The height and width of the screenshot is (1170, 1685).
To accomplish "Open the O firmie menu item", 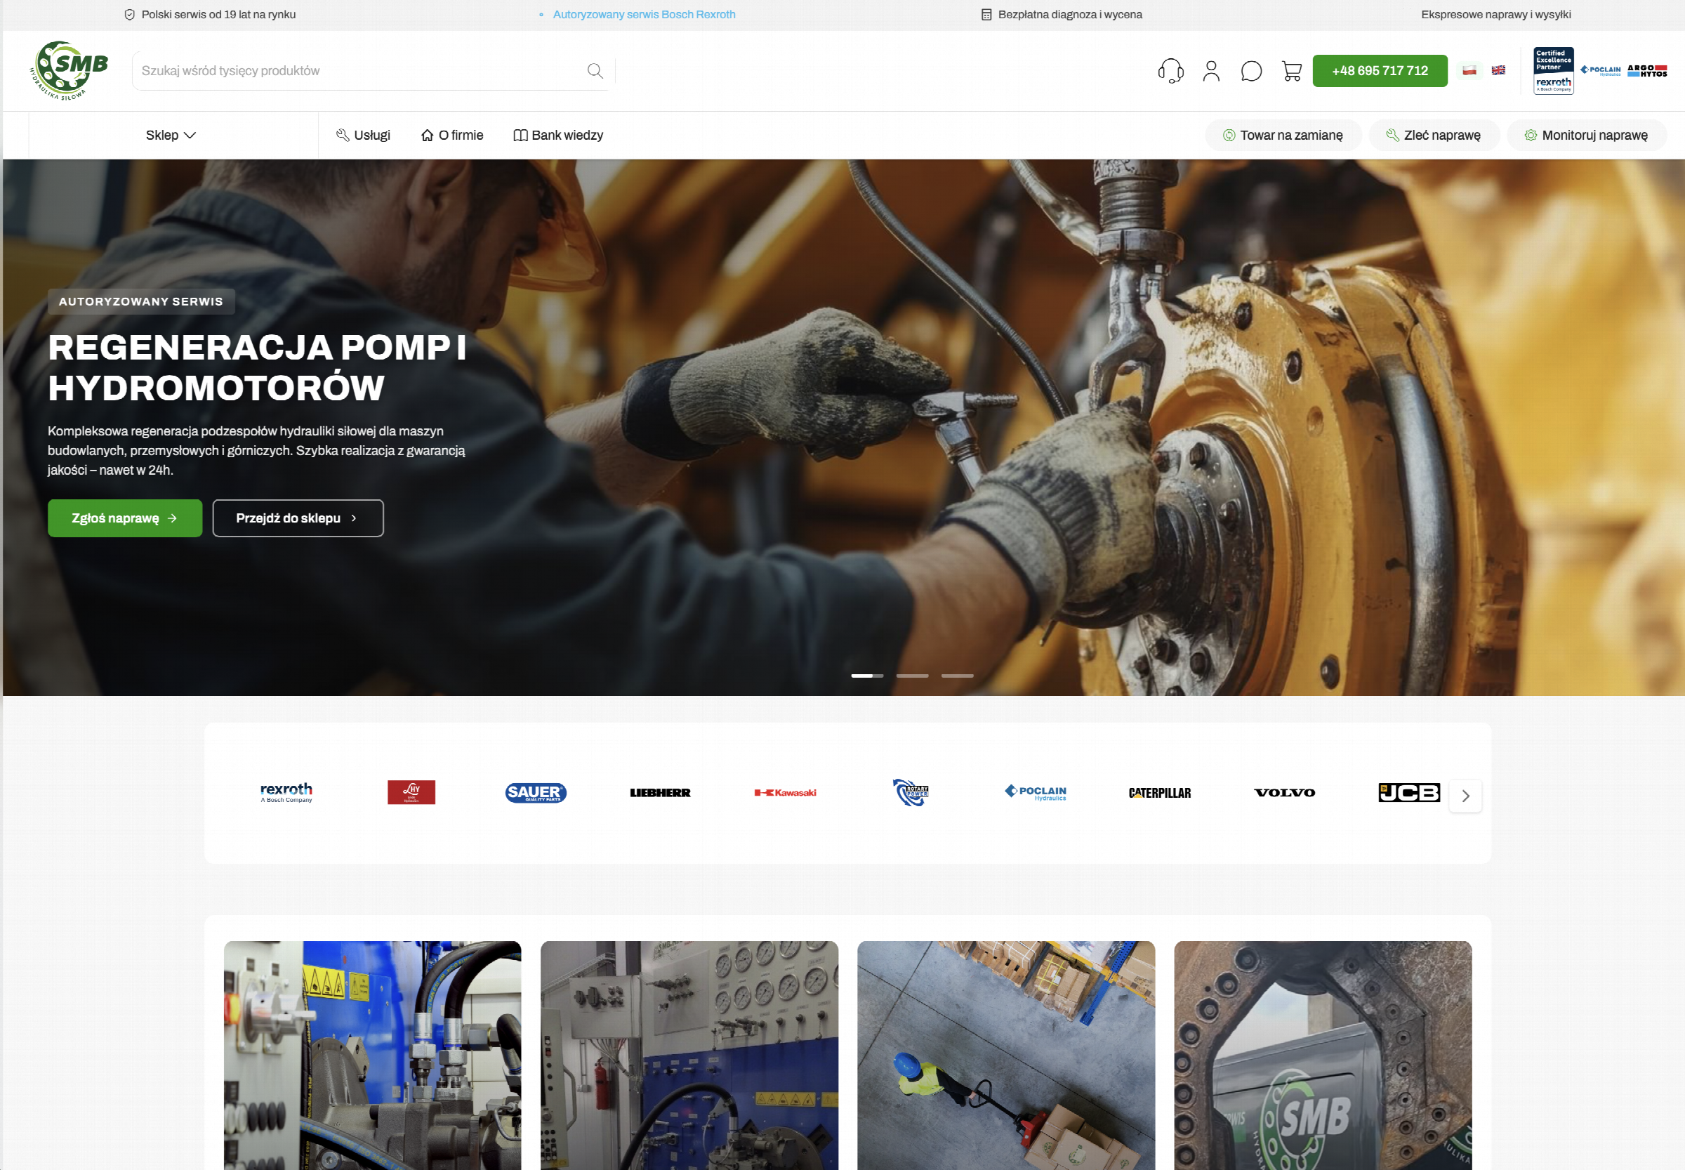I will [x=452, y=135].
